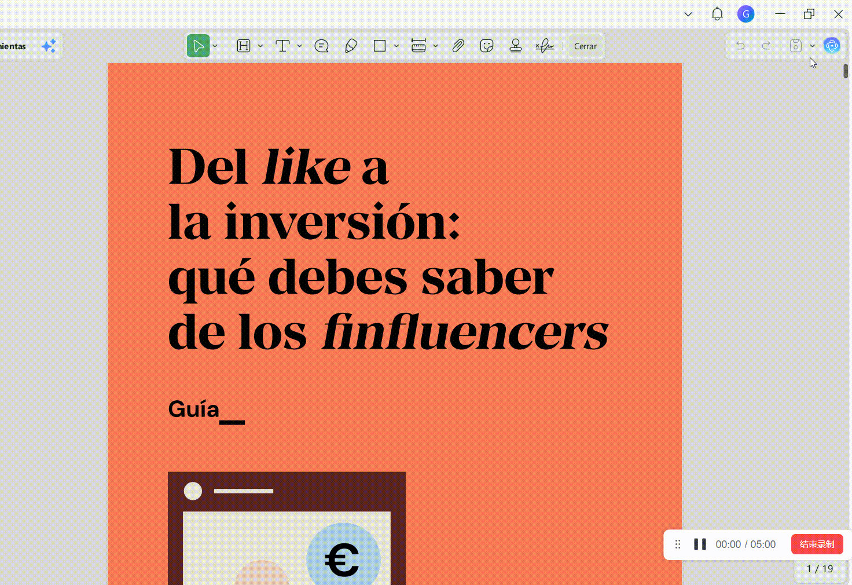The width and height of the screenshot is (852, 585).
Task: Click the vertical scrollbar thumb
Action: (x=846, y=71)
